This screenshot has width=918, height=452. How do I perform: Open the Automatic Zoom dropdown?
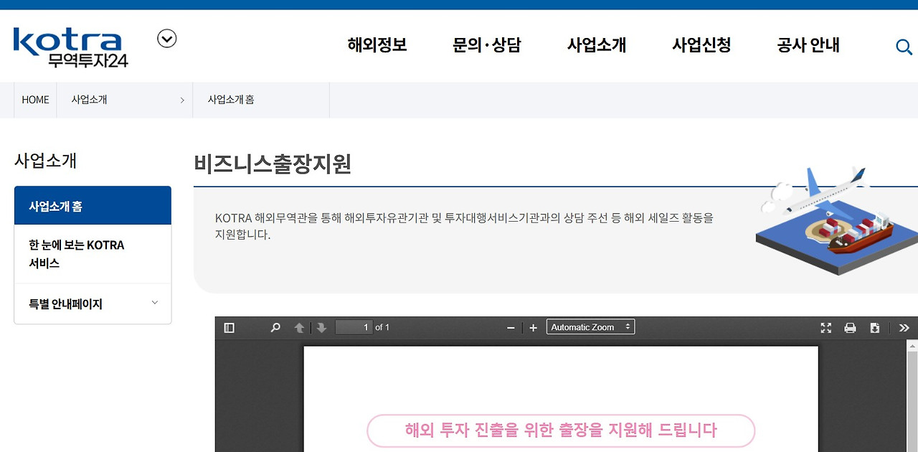click(590, 327)
